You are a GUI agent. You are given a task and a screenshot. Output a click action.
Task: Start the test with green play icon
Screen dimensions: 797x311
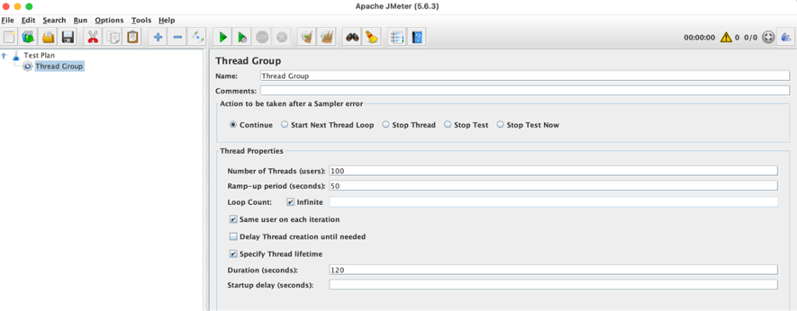pos(222,37)
